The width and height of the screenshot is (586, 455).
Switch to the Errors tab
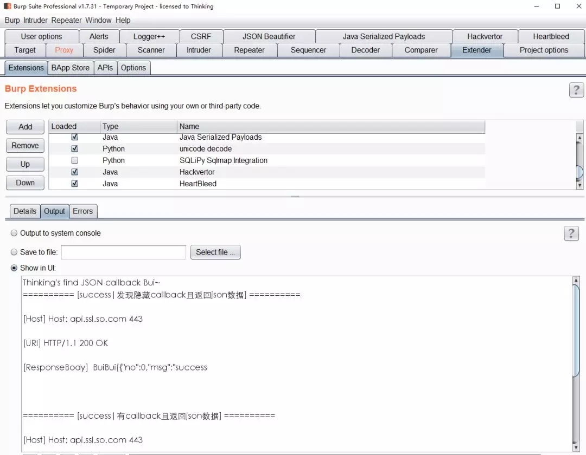tap(82, 211)
